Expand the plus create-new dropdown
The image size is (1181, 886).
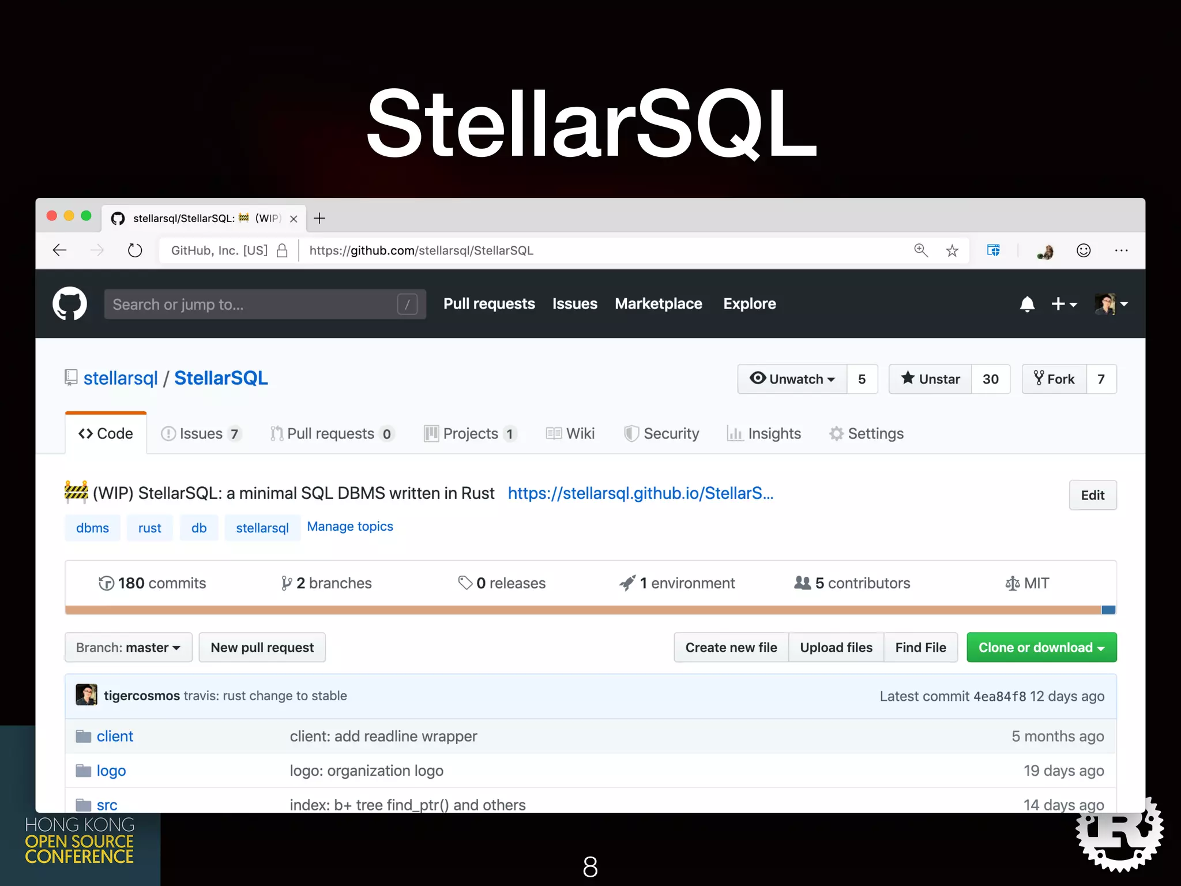(x=1064, y=304)
